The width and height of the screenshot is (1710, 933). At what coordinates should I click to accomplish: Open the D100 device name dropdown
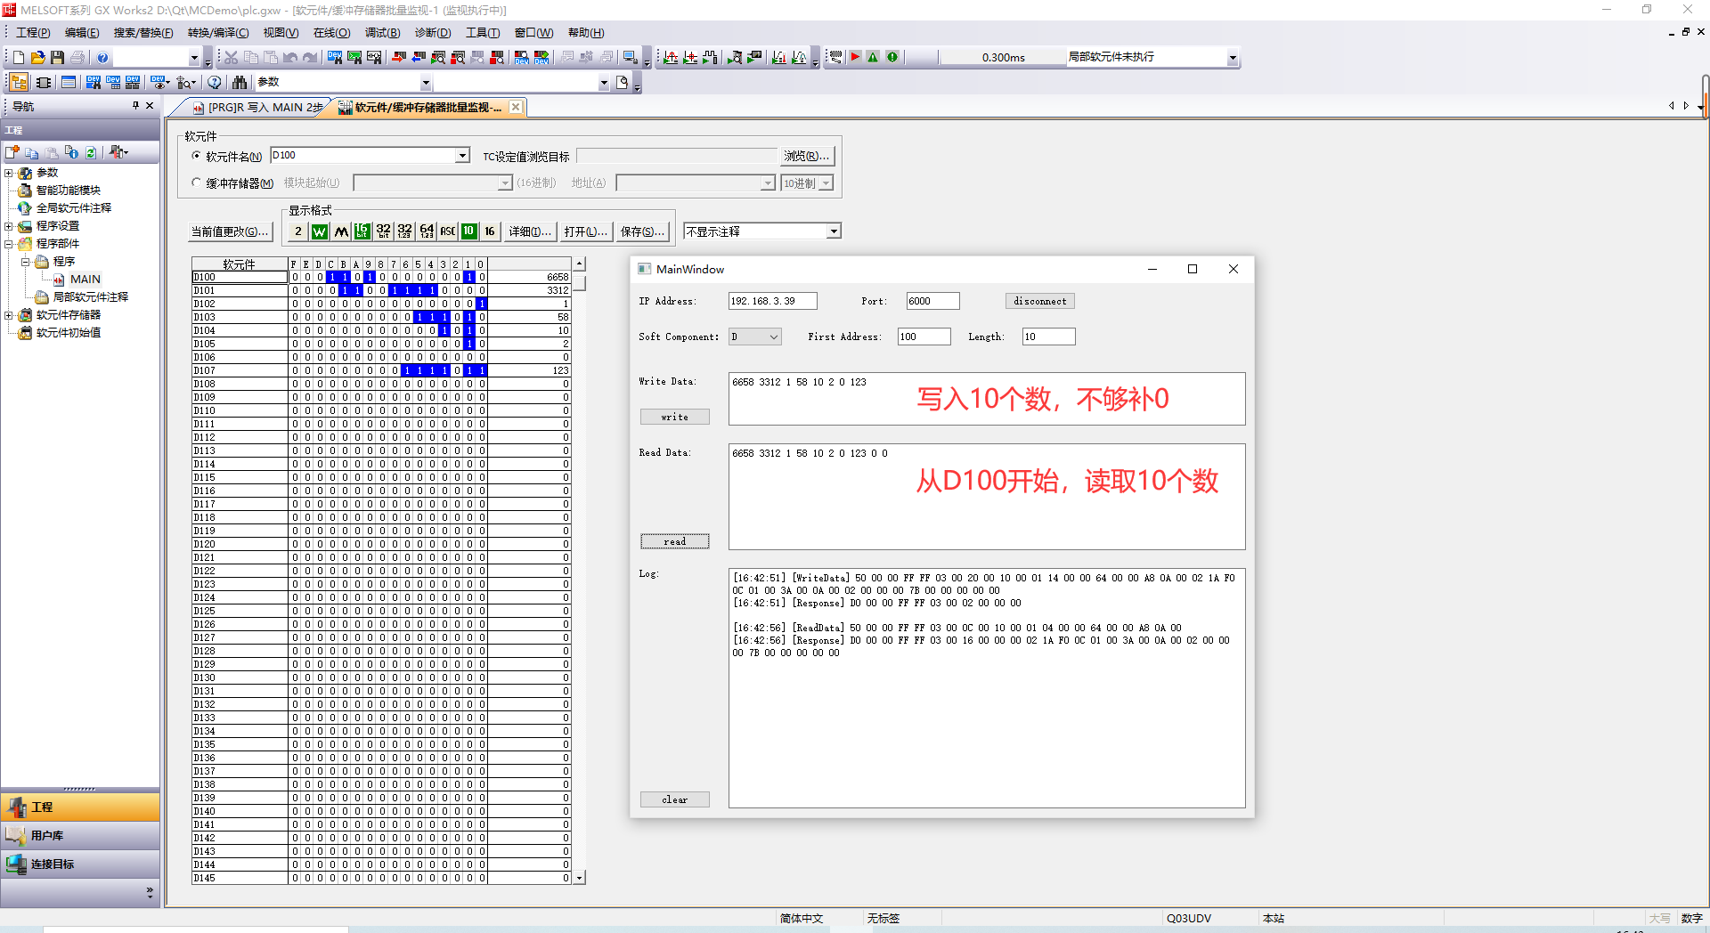tap(462, 156)
